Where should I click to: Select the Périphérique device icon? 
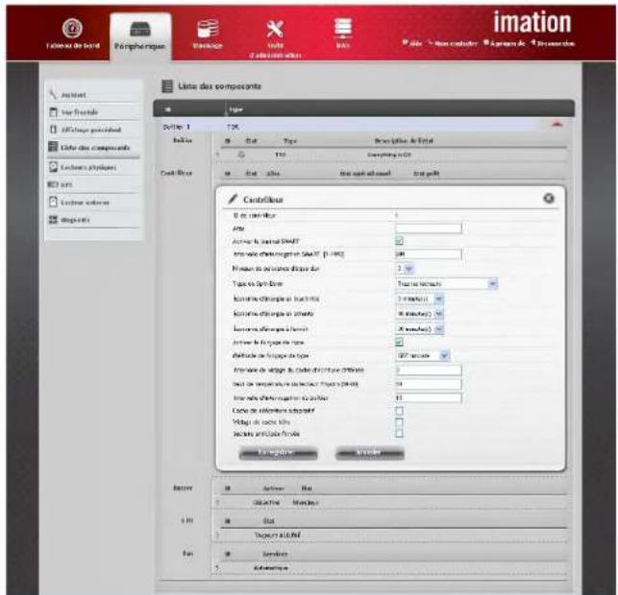pyautogui.click(x=140, y=29)
